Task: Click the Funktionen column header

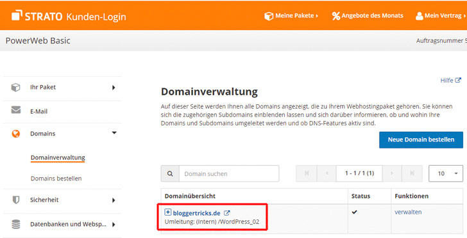Action: pyautogui.click(x=412, y=196)
